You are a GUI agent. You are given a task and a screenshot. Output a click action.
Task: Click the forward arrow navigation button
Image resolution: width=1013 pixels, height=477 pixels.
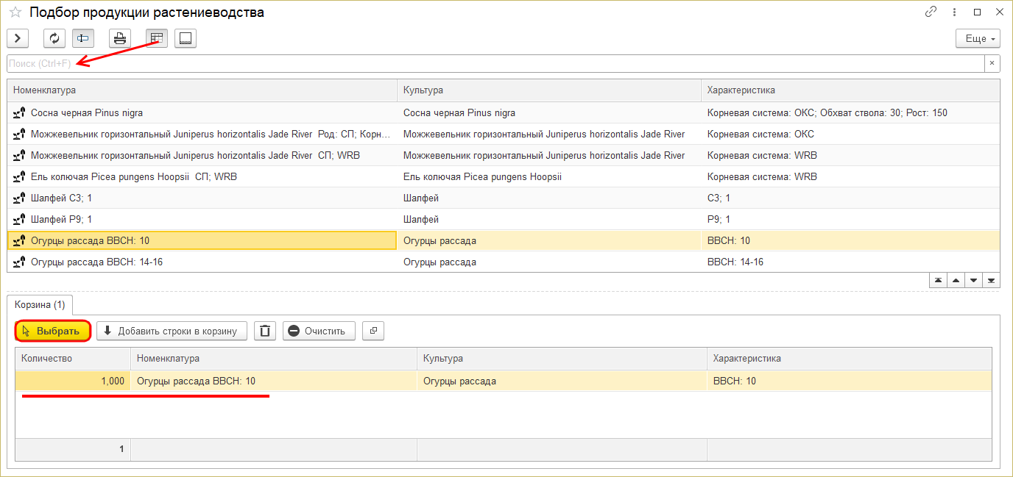(17, 38)
